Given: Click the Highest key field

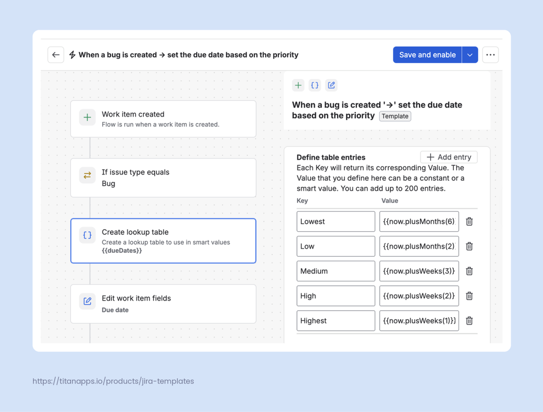Looking at the screenshot, I should tap(336, 321).
